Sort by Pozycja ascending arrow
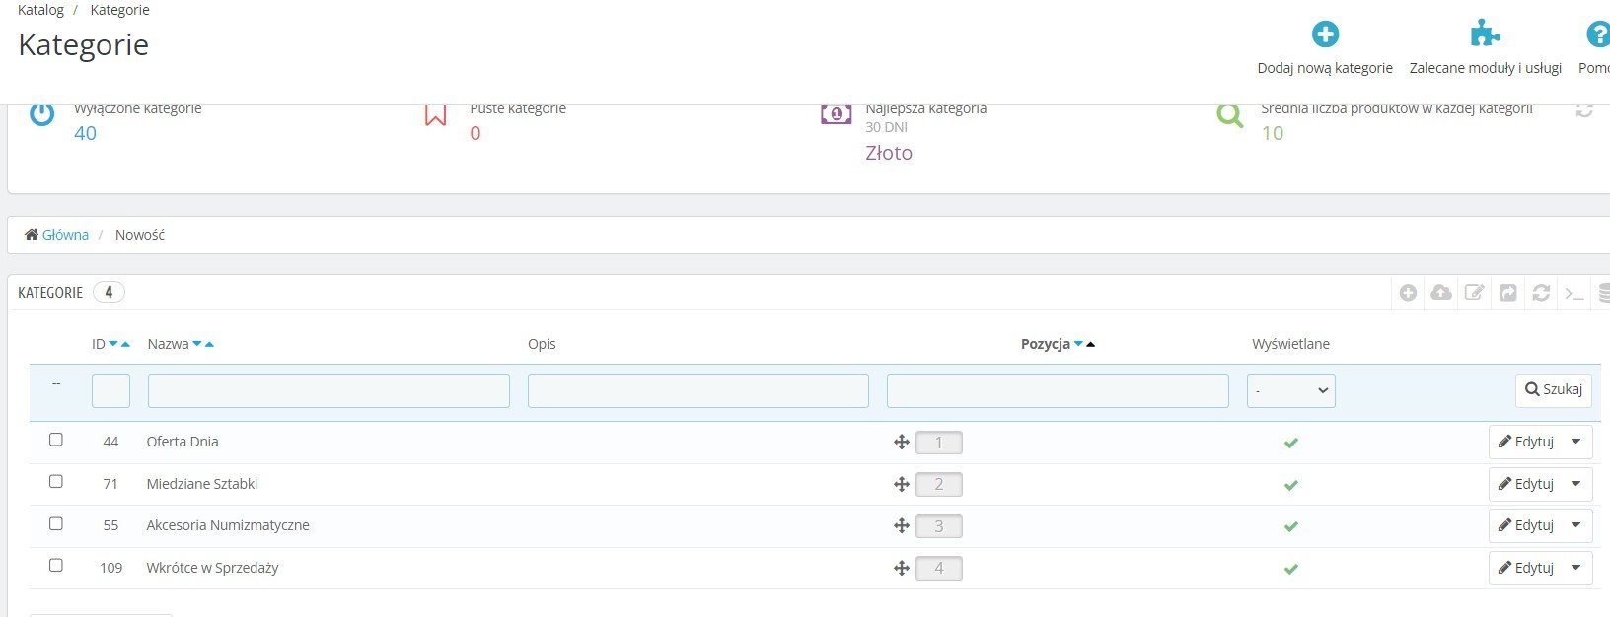 pyautogui.click(x=1090, y=344)
